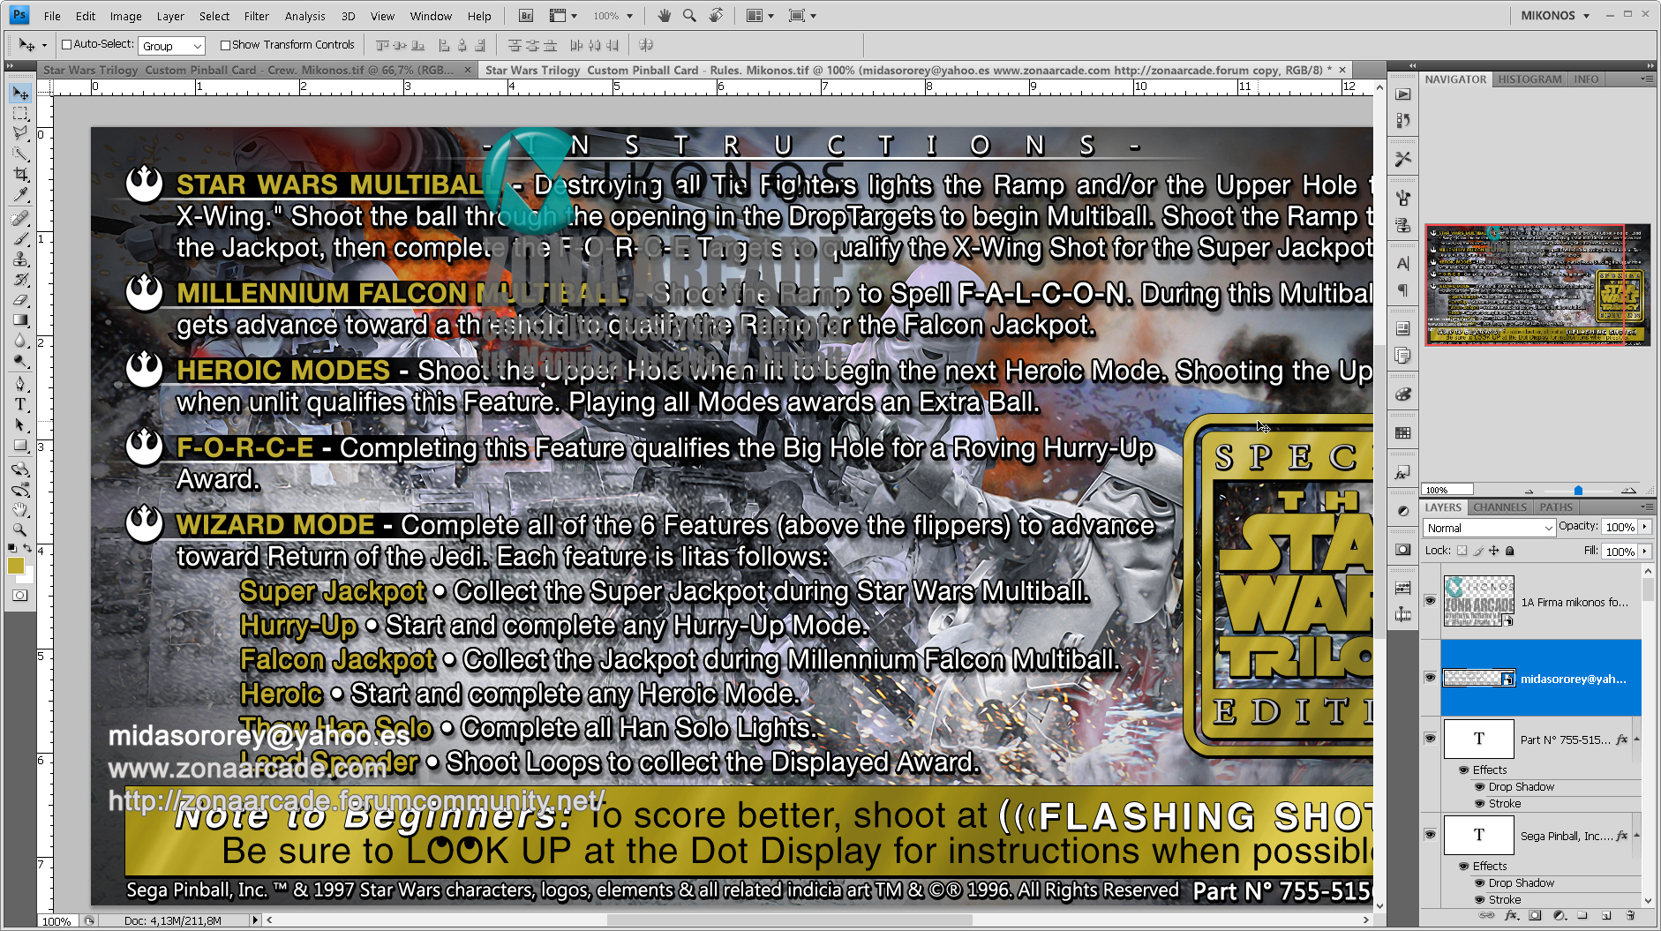Select the Polygonal Lasso tool
Image resolution: width=1661 pixels, height=931 pixels.
tap(20, 133)
